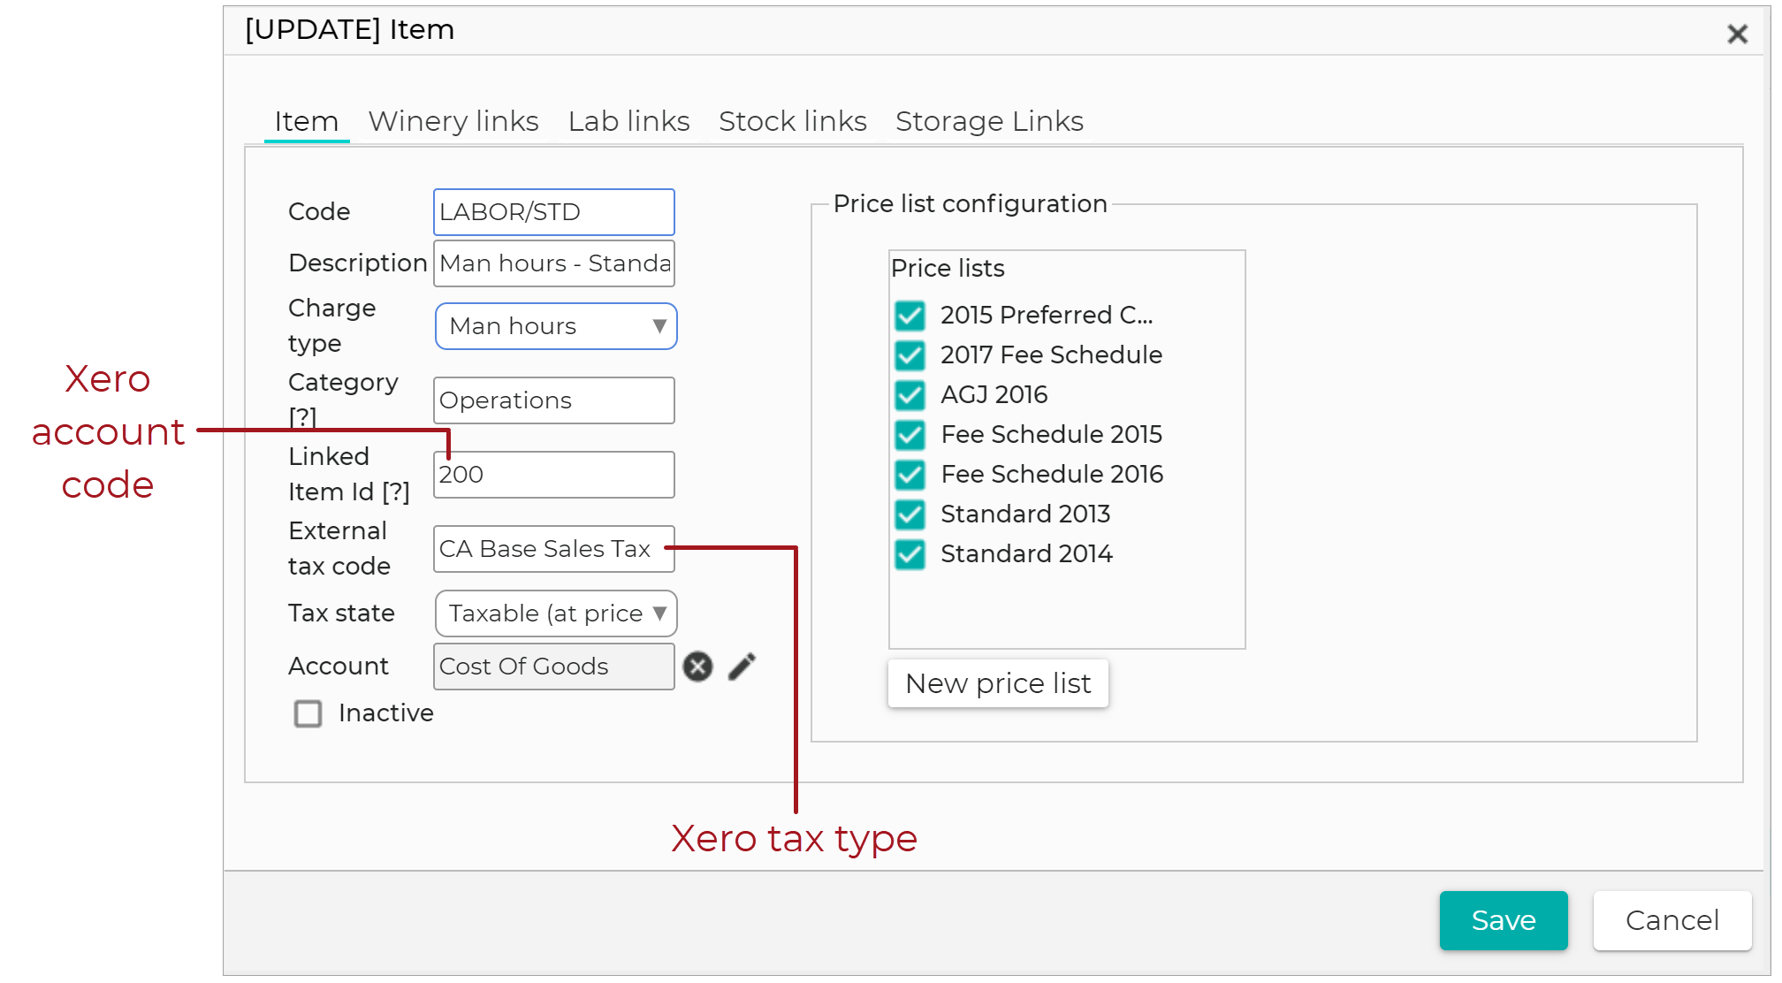
Task: Click the 'Price list configuration' label
Action: (970, 204)
